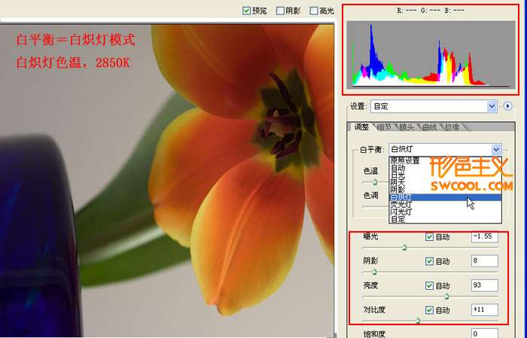
Task: Choose 荧光灯 in white balance list
Action: (445, 205)
